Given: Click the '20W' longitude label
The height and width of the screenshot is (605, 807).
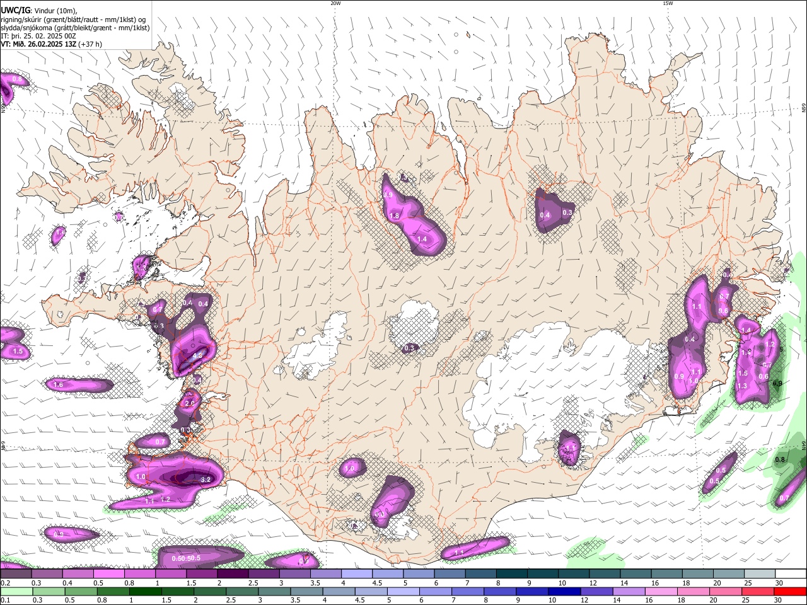Looking at the screenshot, I should coord(335,3).
